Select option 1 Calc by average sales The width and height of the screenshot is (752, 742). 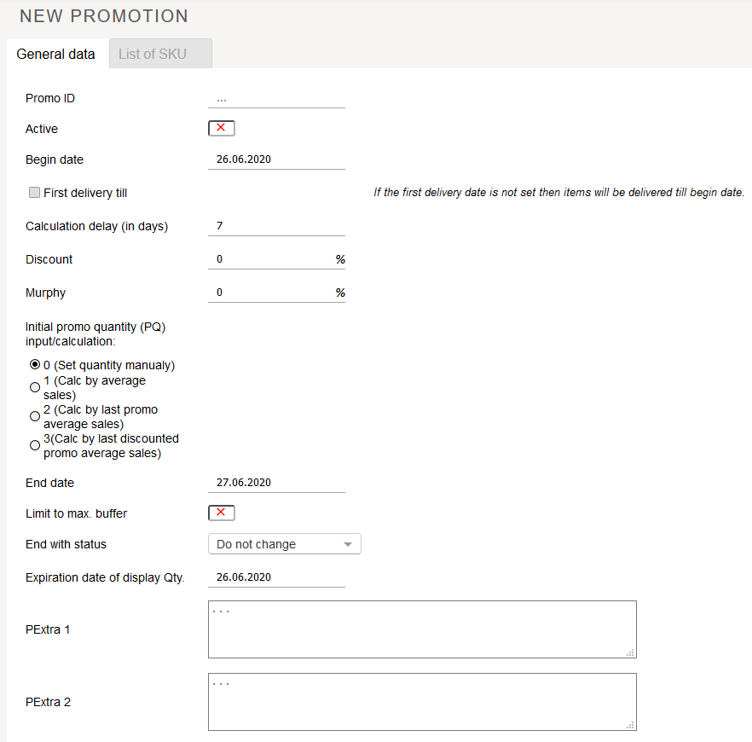point(35,387)
